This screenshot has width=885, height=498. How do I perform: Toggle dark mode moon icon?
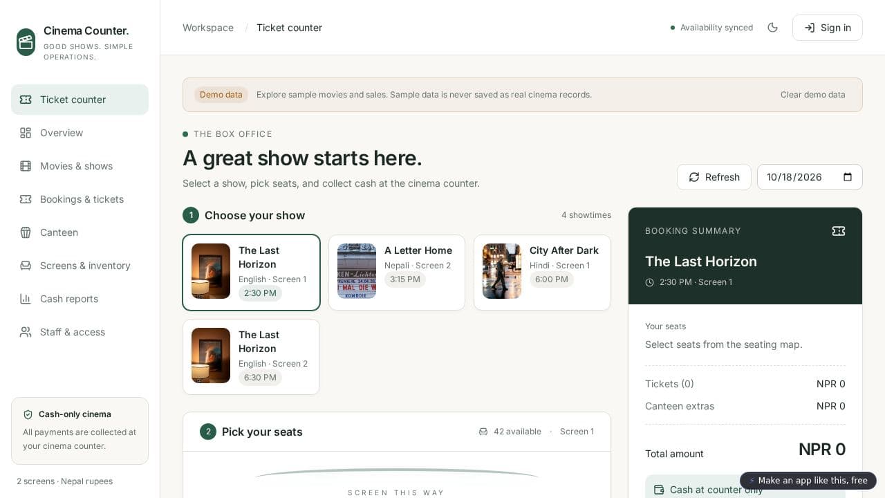click(773, 28)
